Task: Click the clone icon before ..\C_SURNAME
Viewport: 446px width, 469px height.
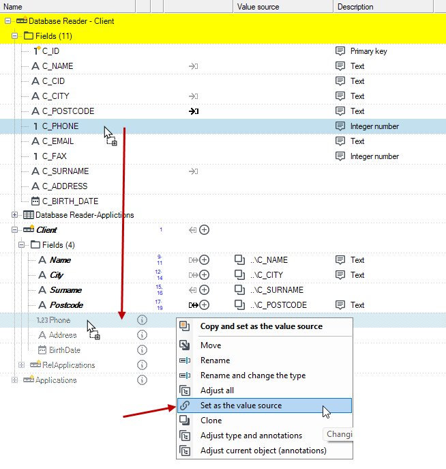Action: (239, 290)
